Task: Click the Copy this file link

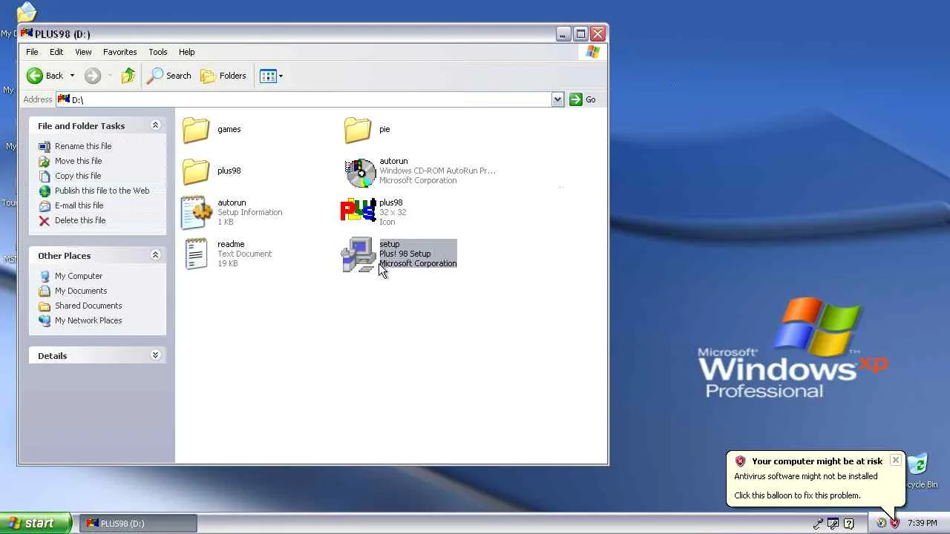Action: pyautogui.click(x=78, y=176)
